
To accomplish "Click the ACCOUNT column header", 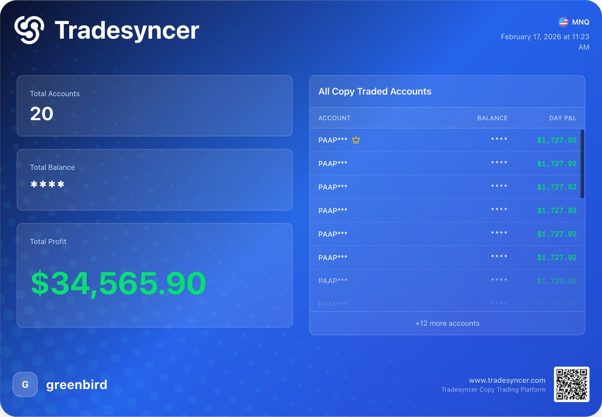I will pyautogui.click(x=335, y=118).
